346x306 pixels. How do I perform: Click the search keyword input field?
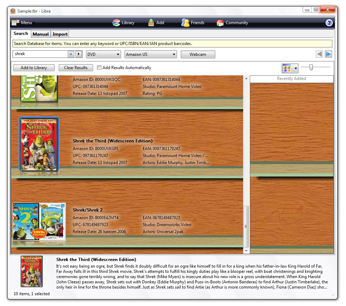(40, 54)
